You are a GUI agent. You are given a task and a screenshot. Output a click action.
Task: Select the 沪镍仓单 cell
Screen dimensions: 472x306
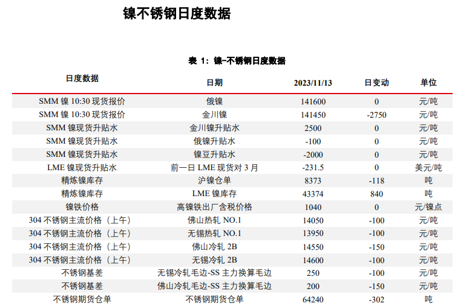pos(214,180)
